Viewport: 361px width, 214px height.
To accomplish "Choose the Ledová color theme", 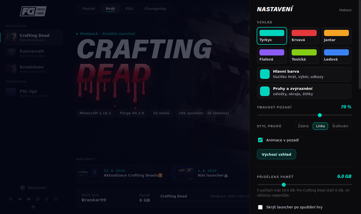I will pos(336,55).
